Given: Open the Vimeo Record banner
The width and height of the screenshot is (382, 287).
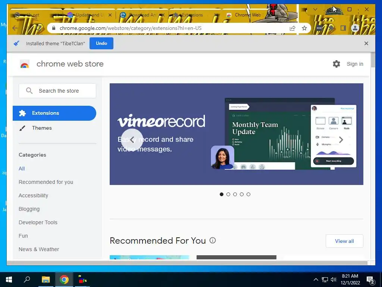Looking at the screenshot, I should point(236,134).
